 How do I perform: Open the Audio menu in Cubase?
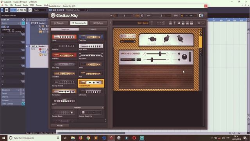[x=25, y=5]
